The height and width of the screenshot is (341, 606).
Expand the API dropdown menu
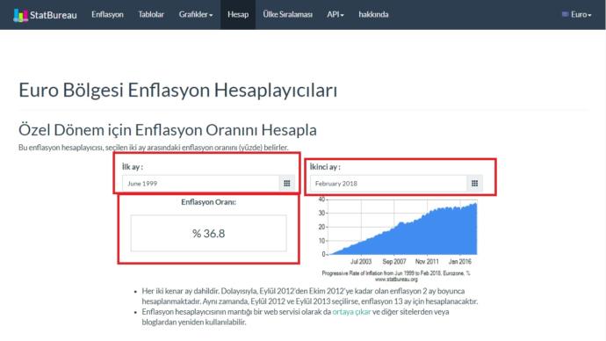[335, 14]
